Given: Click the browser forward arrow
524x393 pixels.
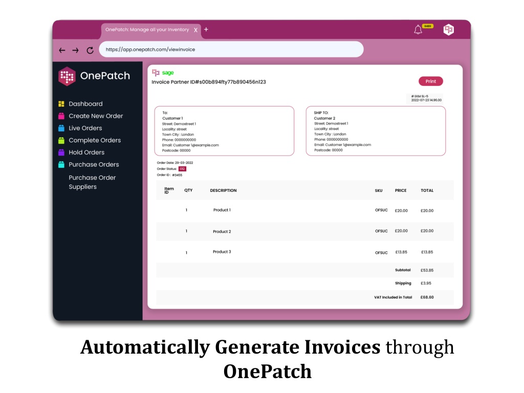Looking at the screenshot, I should [x=76, y=51].
